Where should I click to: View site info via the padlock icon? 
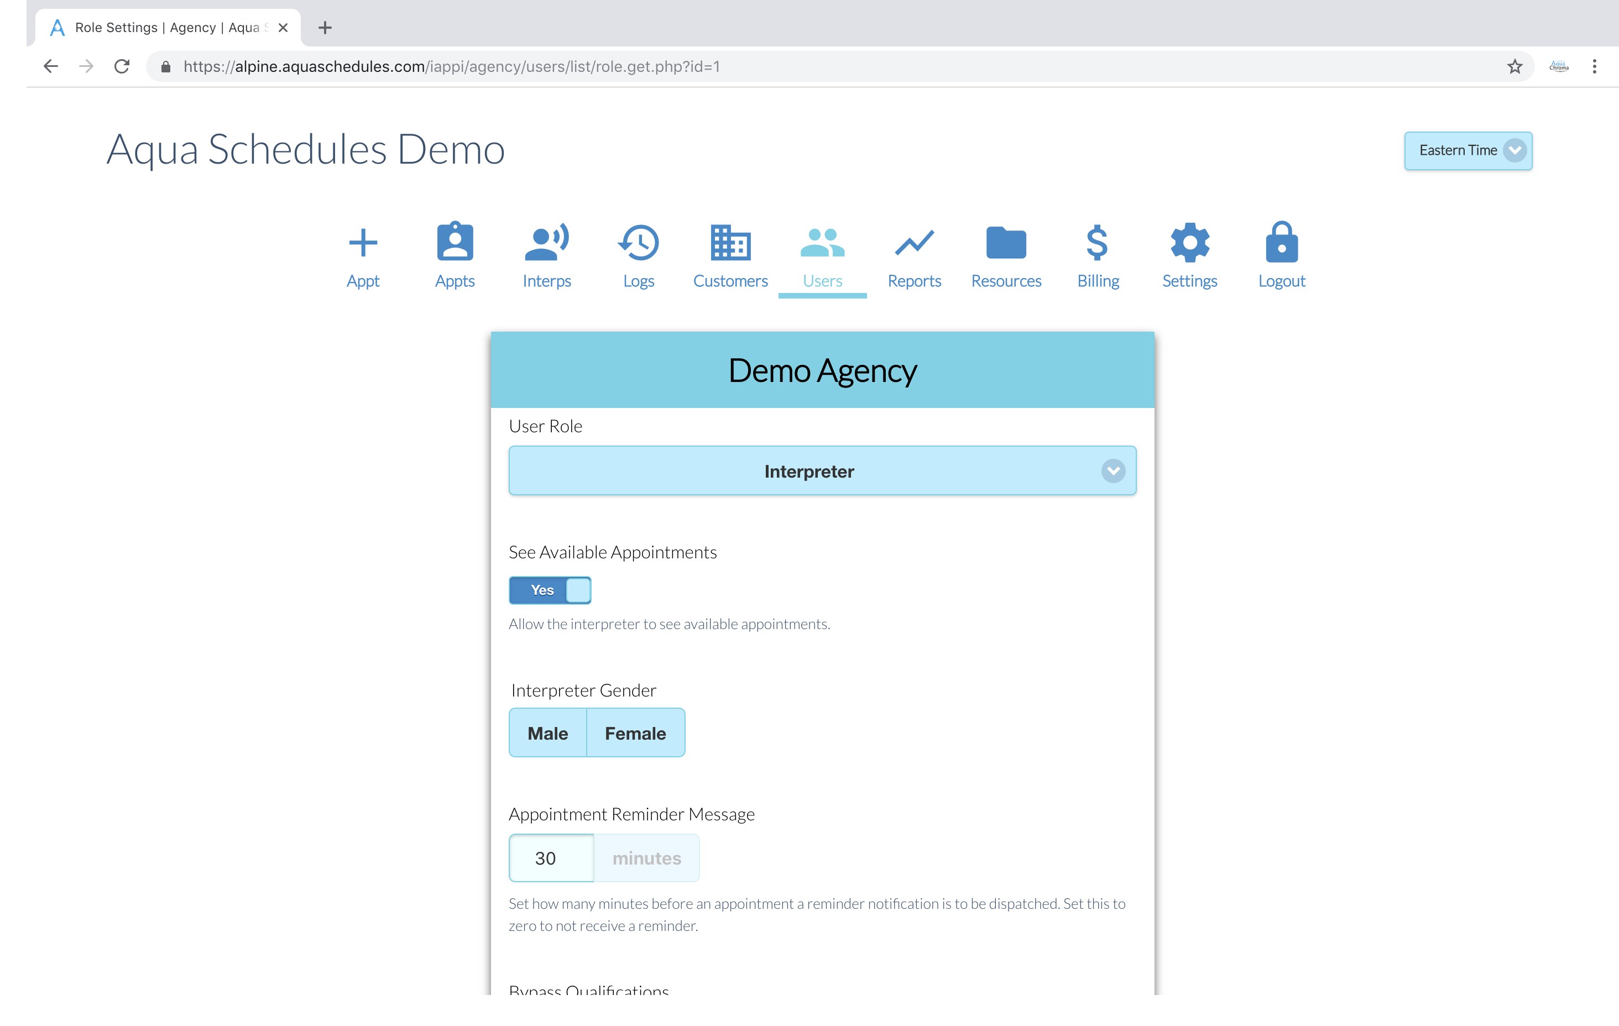(166, 66)
